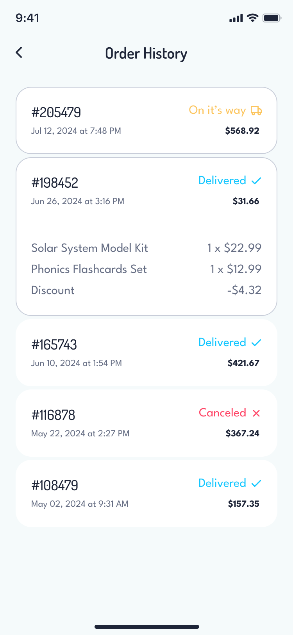This screenshot has width=293, height=635.
Task: Select the Solar System Model Kit item
Action: [89, 248]
